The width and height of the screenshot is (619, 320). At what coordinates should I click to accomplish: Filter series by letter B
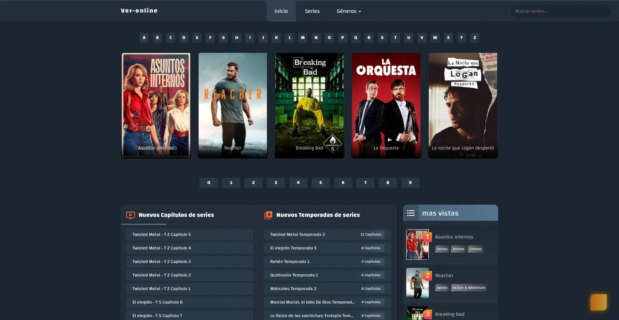click(157, 38)
